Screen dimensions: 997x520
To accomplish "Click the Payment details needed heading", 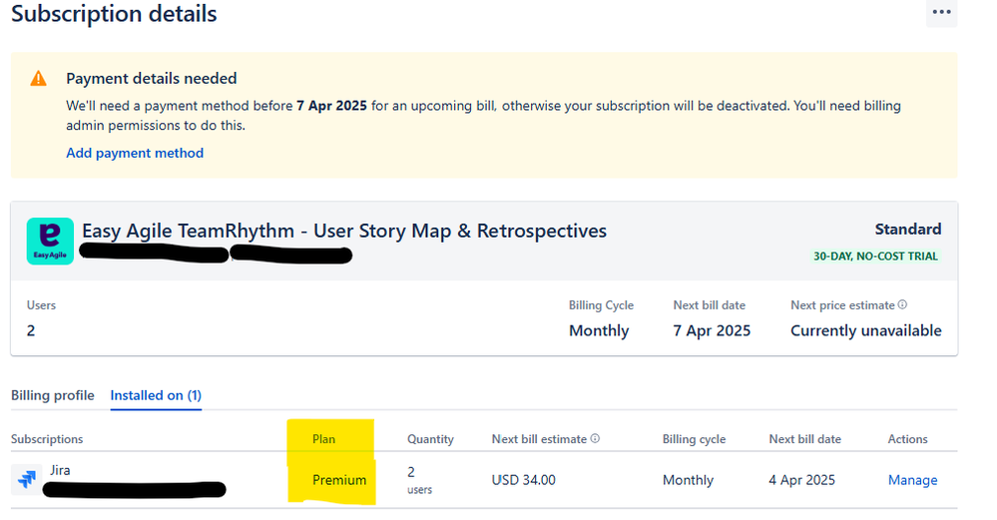I will tap(152, 78).
